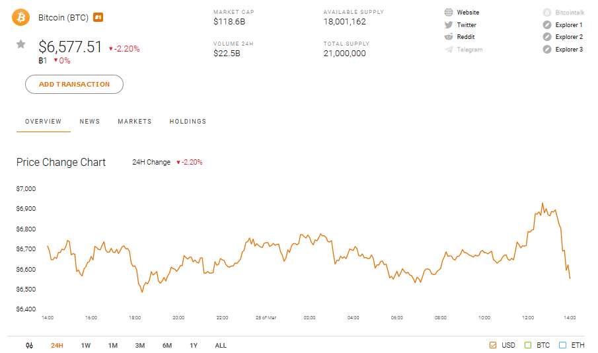Open the Holdings tab
Viewport: 598px width, 353px height.
pos(188,122)
